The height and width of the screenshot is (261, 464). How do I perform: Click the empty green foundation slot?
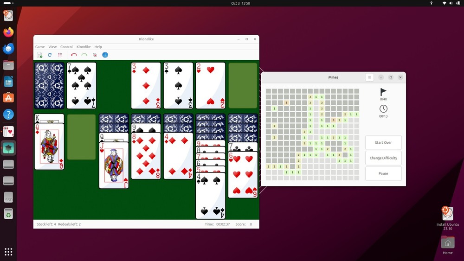(x=243, y=86)
